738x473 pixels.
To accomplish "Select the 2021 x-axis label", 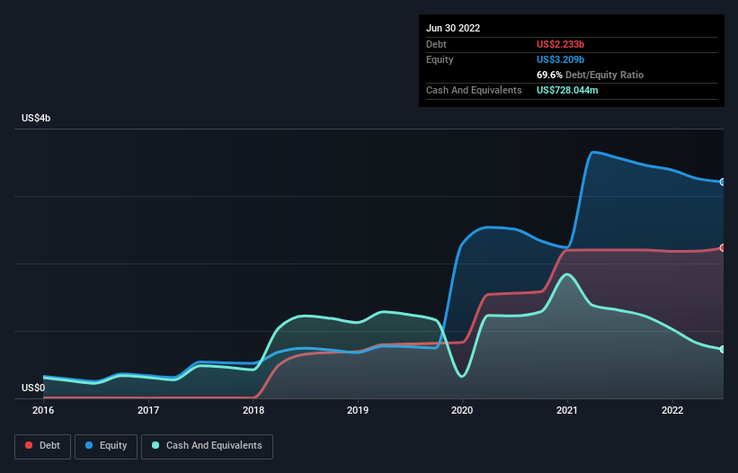I will click(567, 410).
